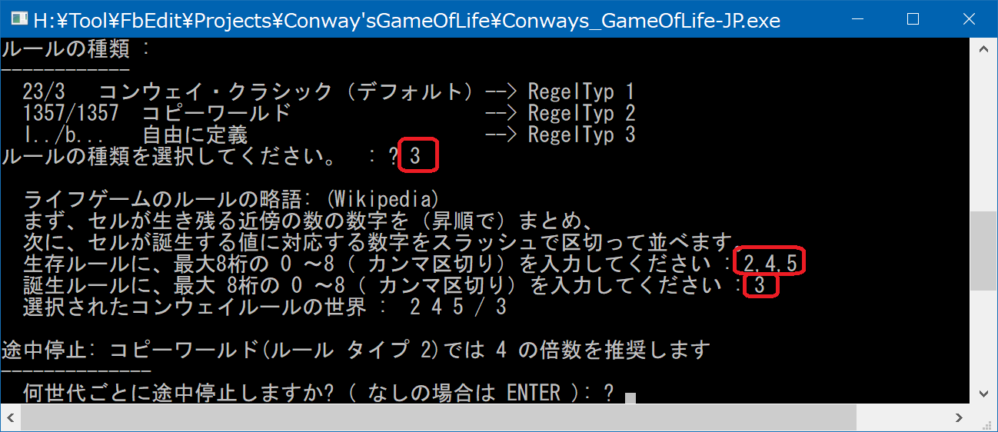The height and width of the screenshot is (432, 998).
Task: Click the (Wikipedia) text in console
Action: click(382, 199)
